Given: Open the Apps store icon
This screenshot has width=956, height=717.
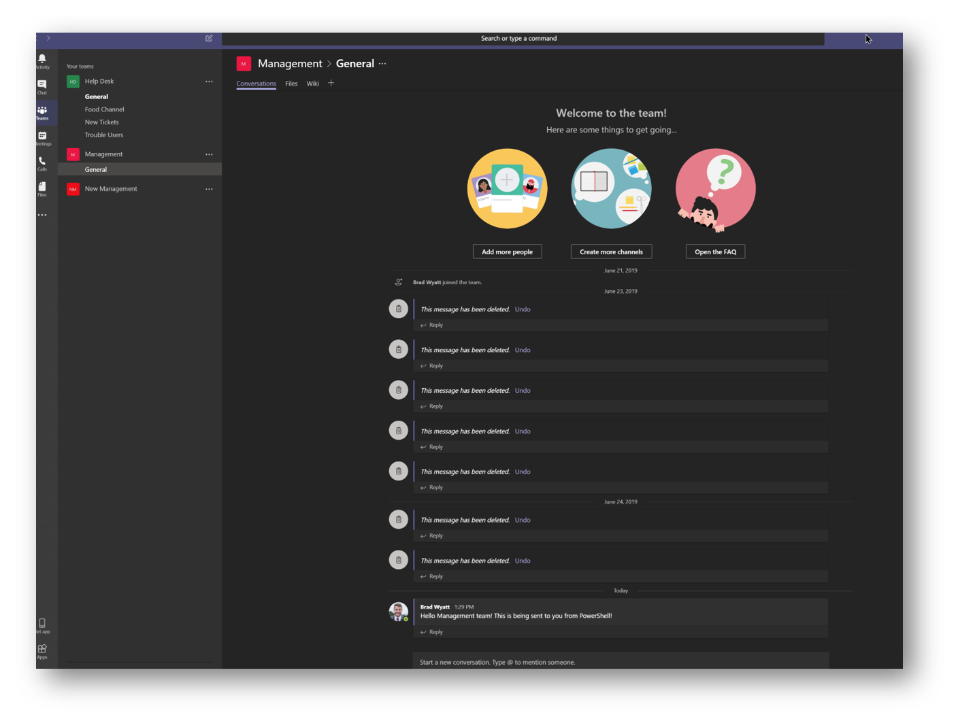Looking at the screenshot, I should [x=42, y=651].
